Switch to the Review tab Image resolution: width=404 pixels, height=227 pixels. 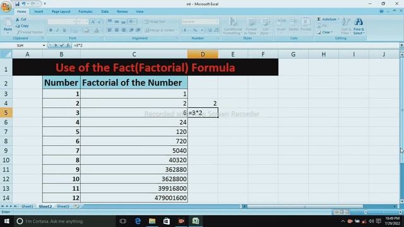coord(122,11)
